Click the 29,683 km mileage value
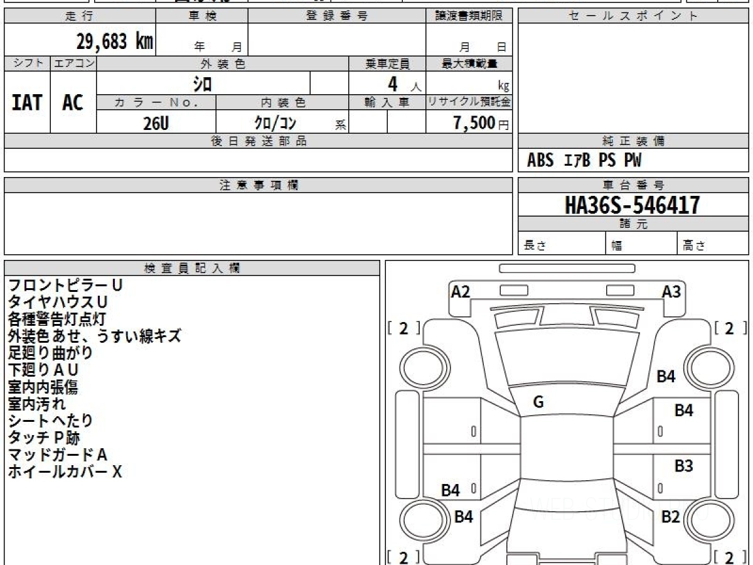Viewport: 753px width, 565px height. tap(114, 41)
